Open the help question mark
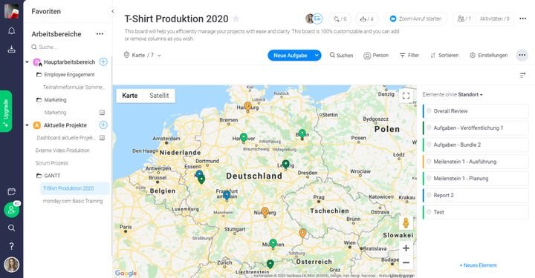The image size is (535, 278). pyautogui.click(x=11, y=246)
